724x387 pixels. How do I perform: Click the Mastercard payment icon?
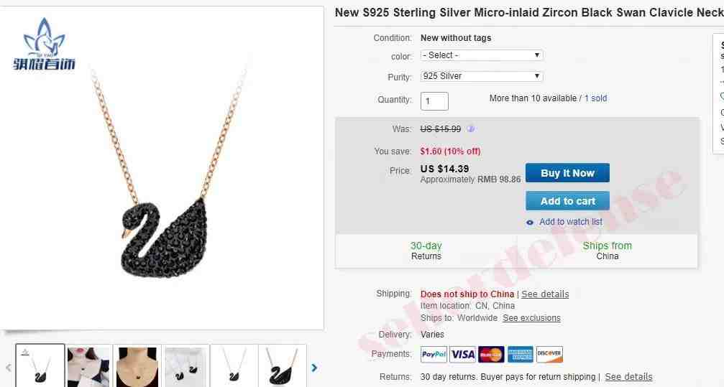491,354
